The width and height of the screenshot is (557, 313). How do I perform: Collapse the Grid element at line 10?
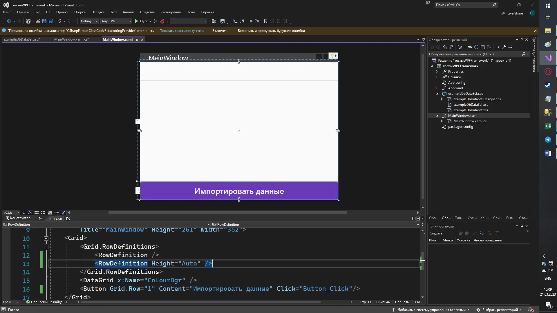[x=46, y=239]
